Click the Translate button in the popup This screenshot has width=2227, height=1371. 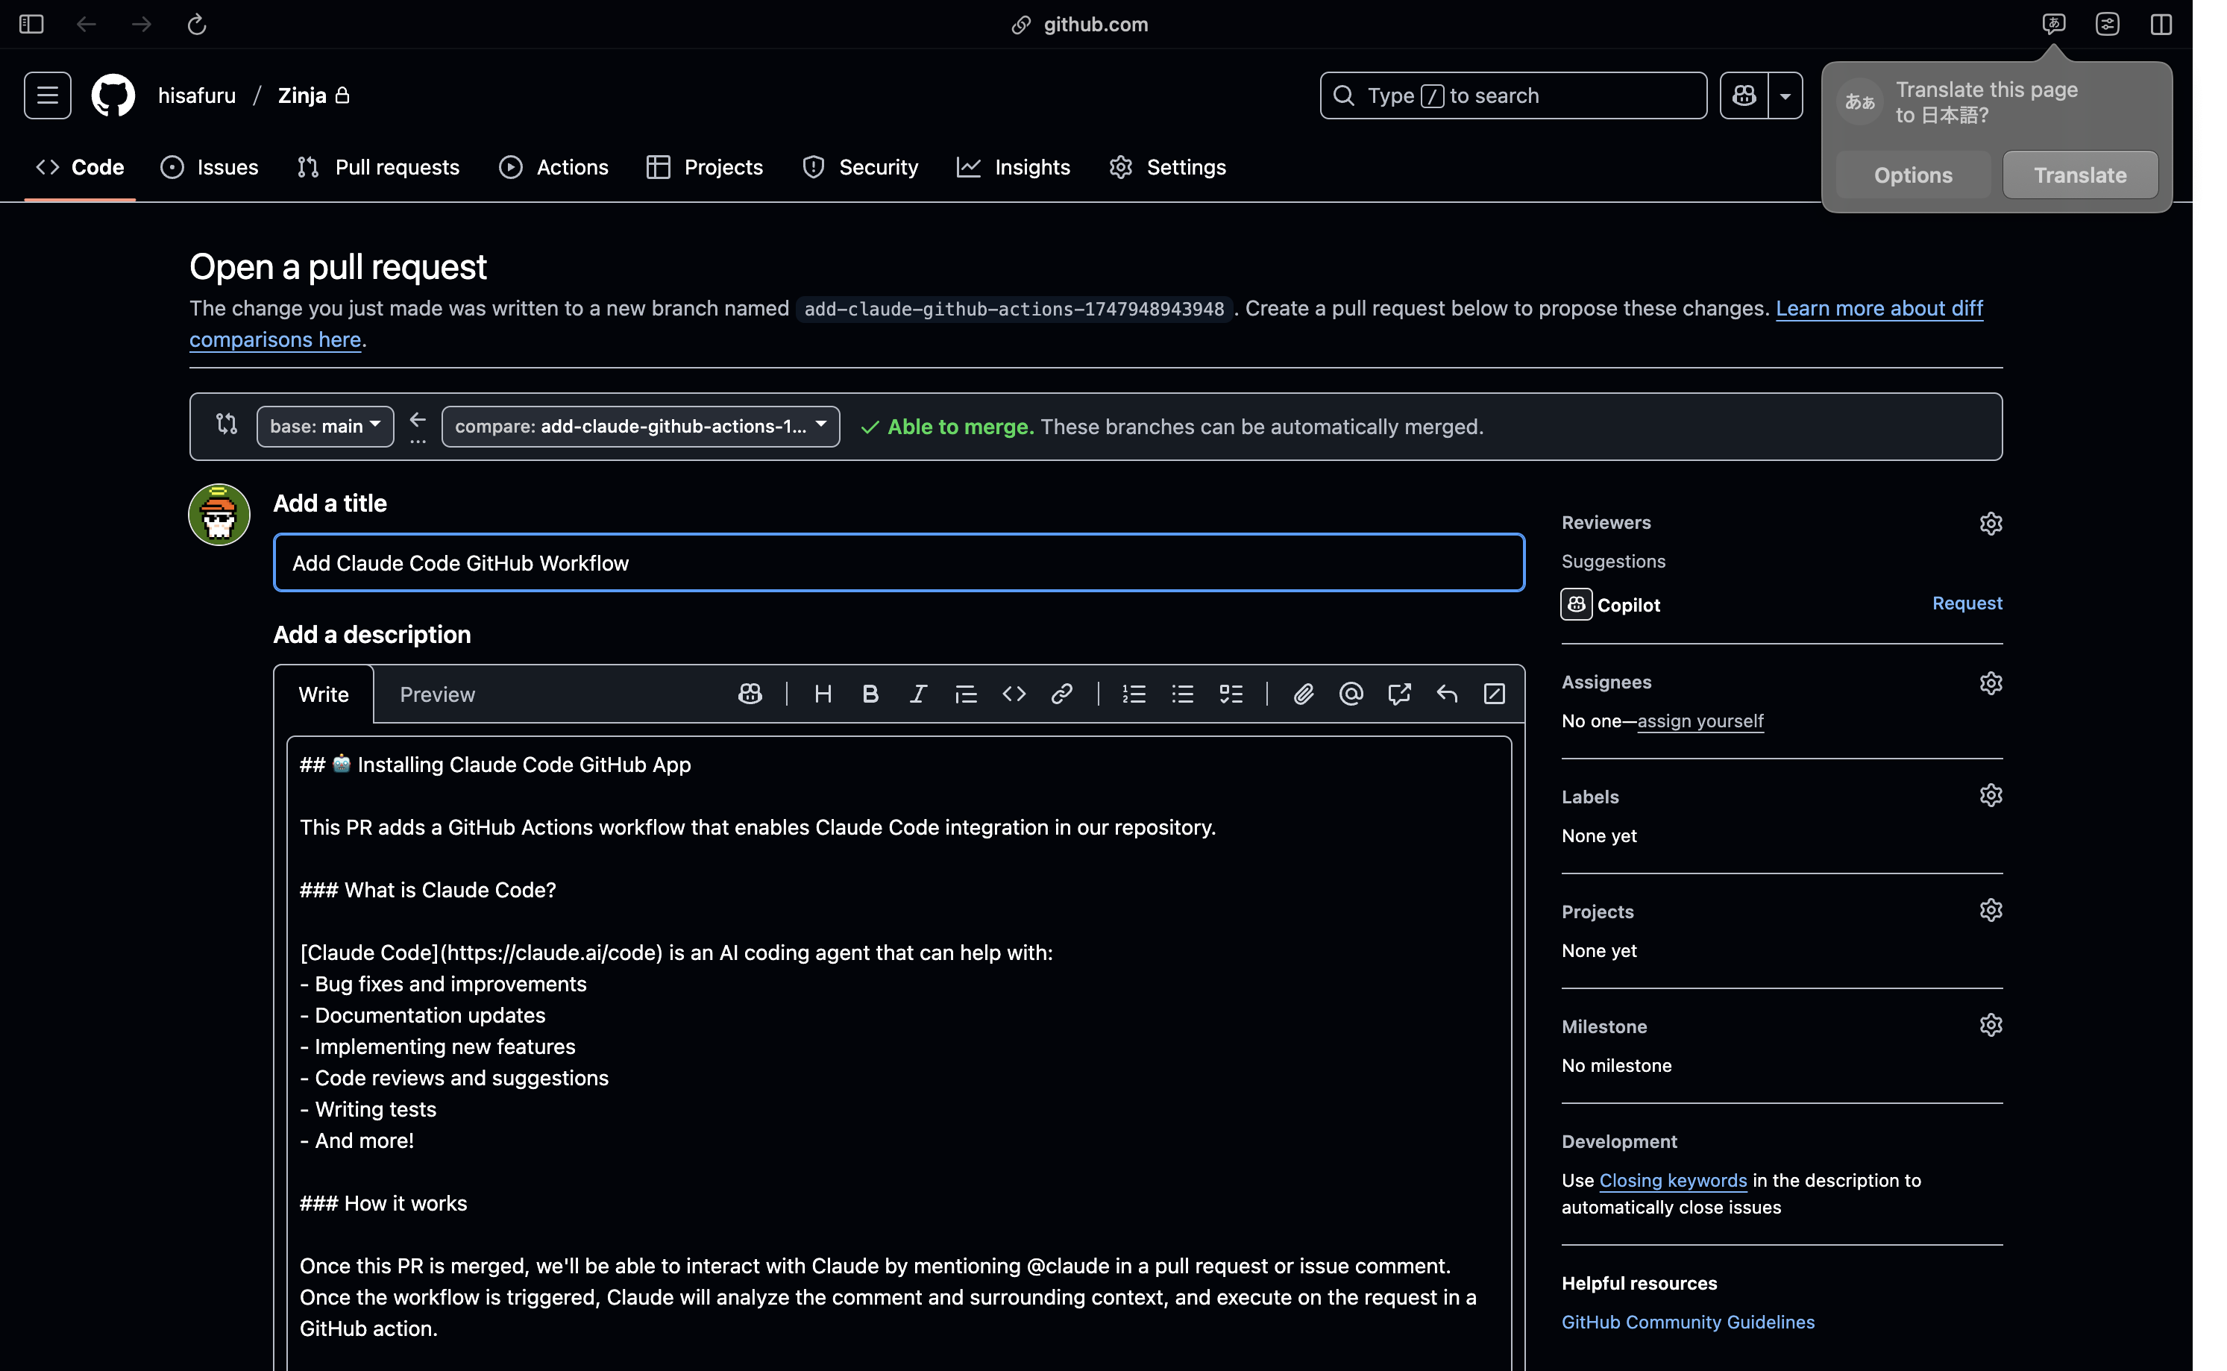click(2079, 175)
